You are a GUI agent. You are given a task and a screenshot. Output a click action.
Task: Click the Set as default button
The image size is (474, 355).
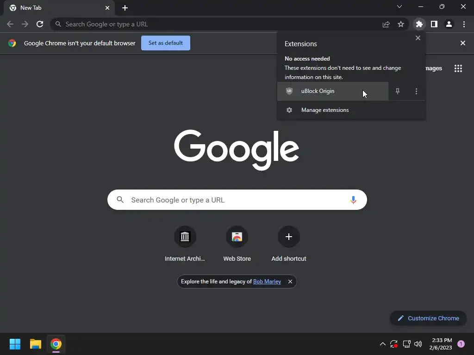(166, 43)
